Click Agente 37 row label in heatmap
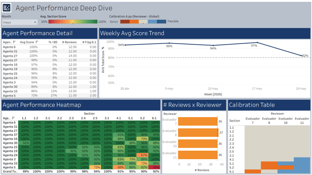This screenshot has width=312, height=175. (x=10, y=135)
